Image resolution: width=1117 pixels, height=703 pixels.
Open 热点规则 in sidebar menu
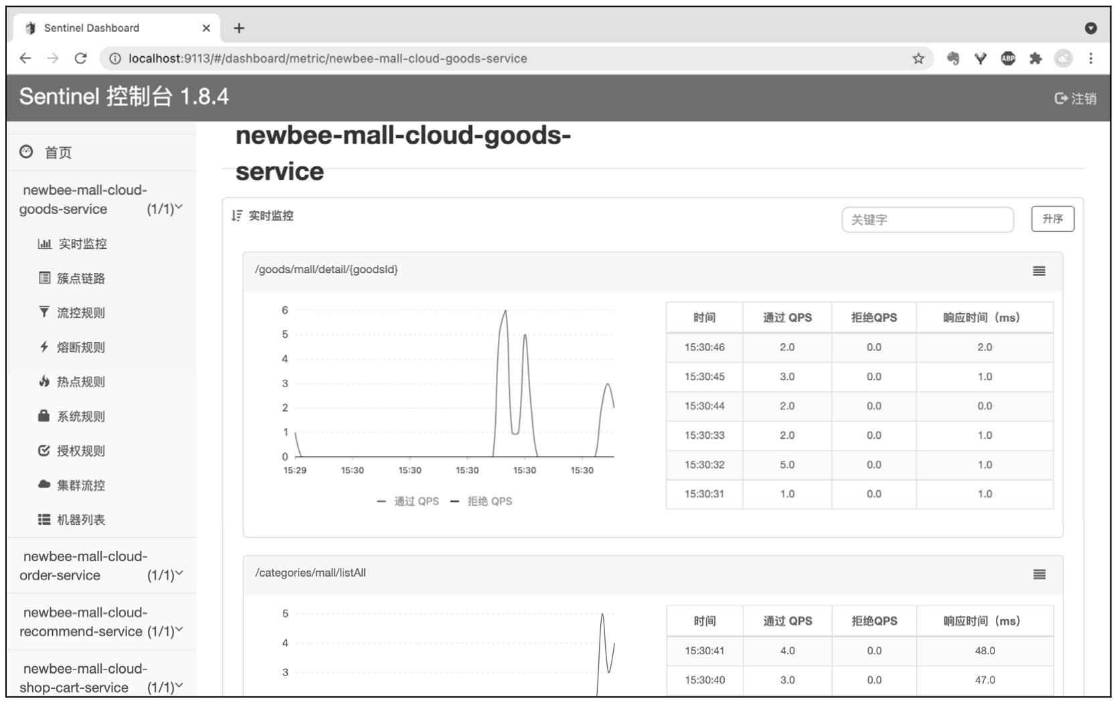click(72, 382)
